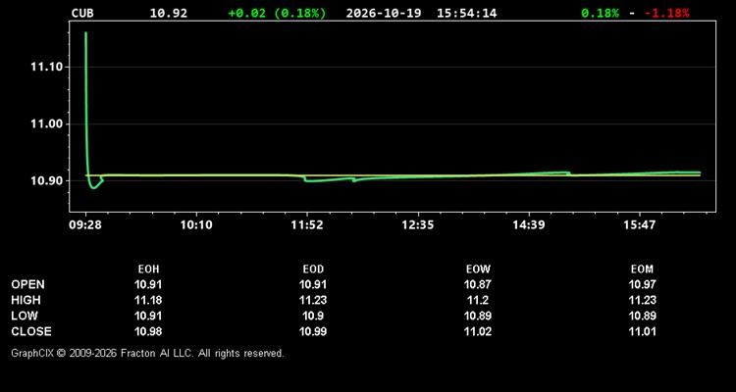Select the EOM column header
The image size is (736, 392).
point(642,269)
